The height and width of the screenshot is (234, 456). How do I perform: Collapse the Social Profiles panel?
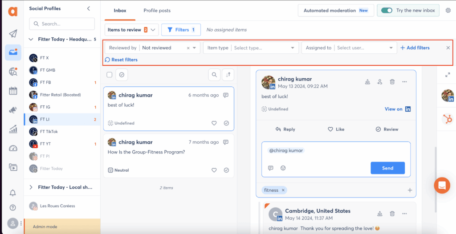coord(89,8)
